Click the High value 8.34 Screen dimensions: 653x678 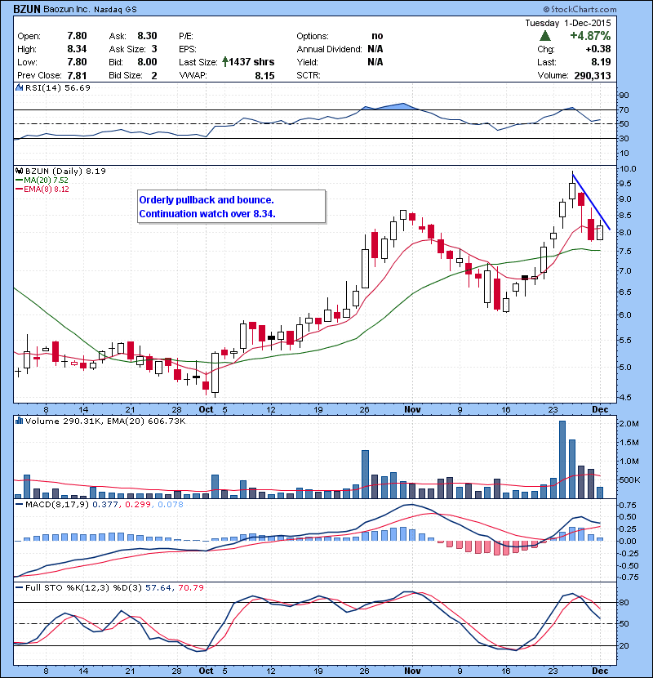pyautogui.click(x=77, y=49)
